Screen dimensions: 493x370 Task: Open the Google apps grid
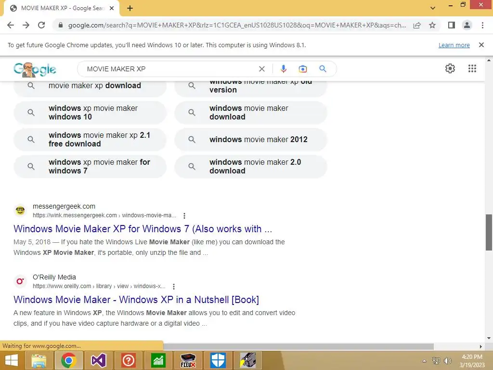472,68
